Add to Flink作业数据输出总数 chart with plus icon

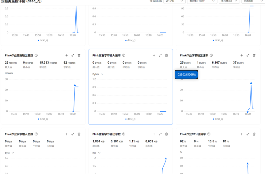tap(66, 55)
